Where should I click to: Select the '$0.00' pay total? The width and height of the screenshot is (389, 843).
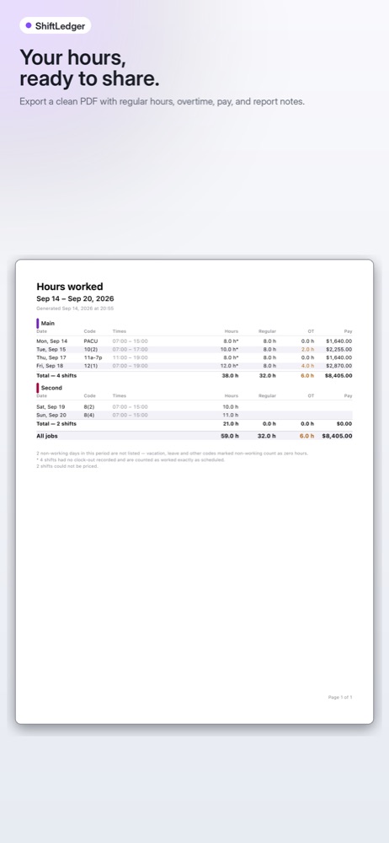(344, 424)
